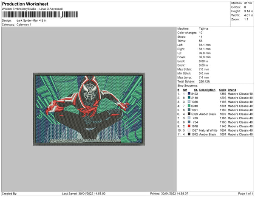Click 'Page 1 of 1' in footer
This screenshot has height=197, width=255.
(x=246, y=194)
